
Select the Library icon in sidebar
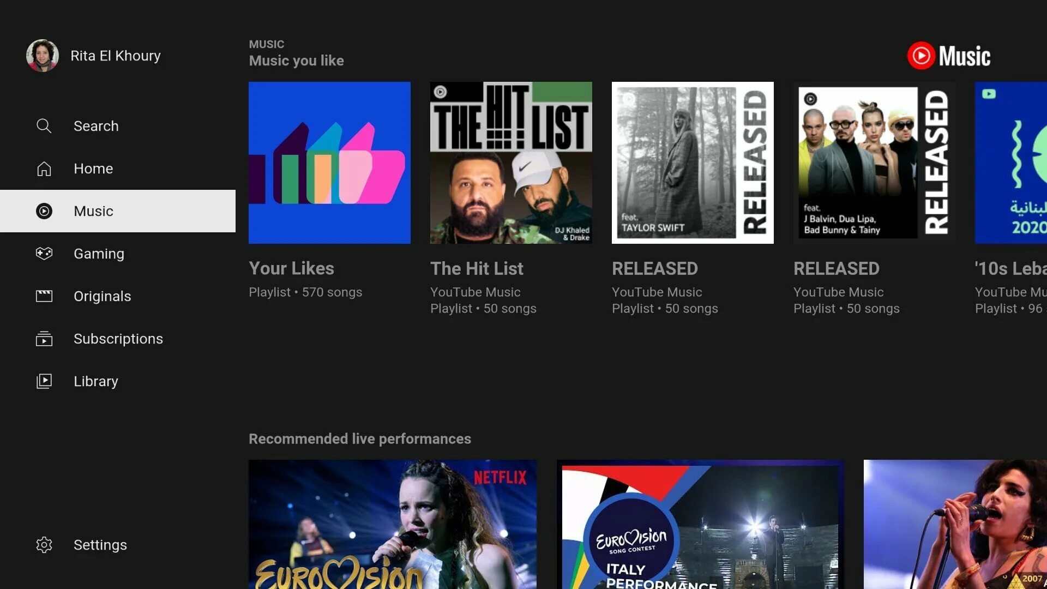click(x=44, y=381)
